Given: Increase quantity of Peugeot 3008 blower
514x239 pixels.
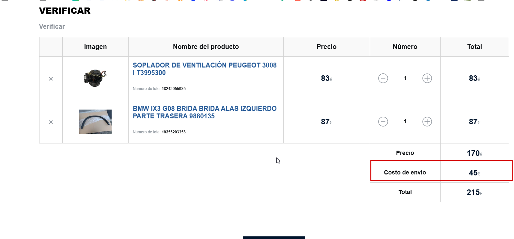Looking at the screenshot, I should point(427,78).
